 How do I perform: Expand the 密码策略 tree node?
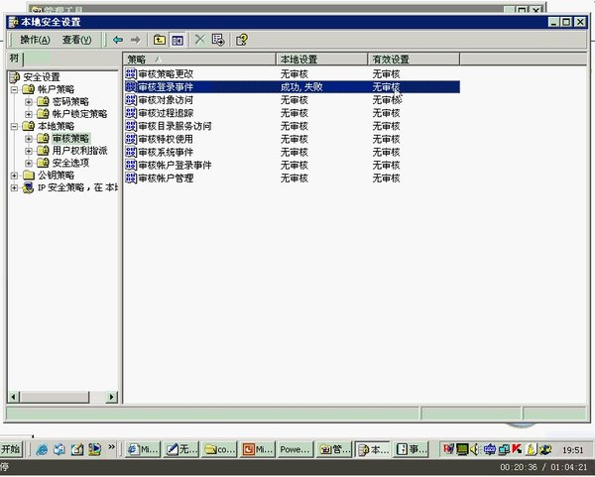pyautogui.click(x=29, y=102)
